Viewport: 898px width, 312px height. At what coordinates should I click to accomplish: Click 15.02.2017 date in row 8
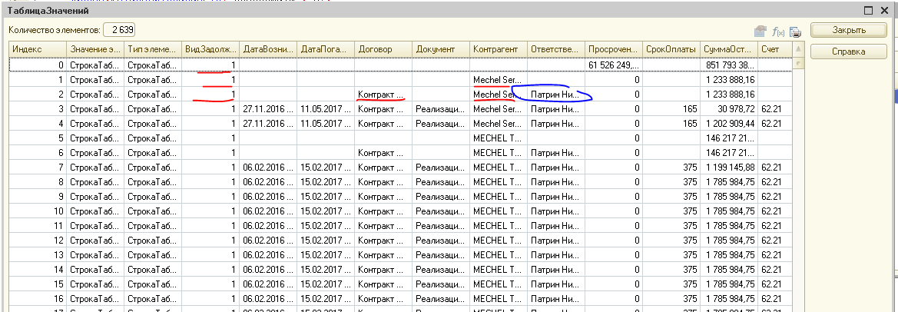pyautogui.click(x=325, y=182)
